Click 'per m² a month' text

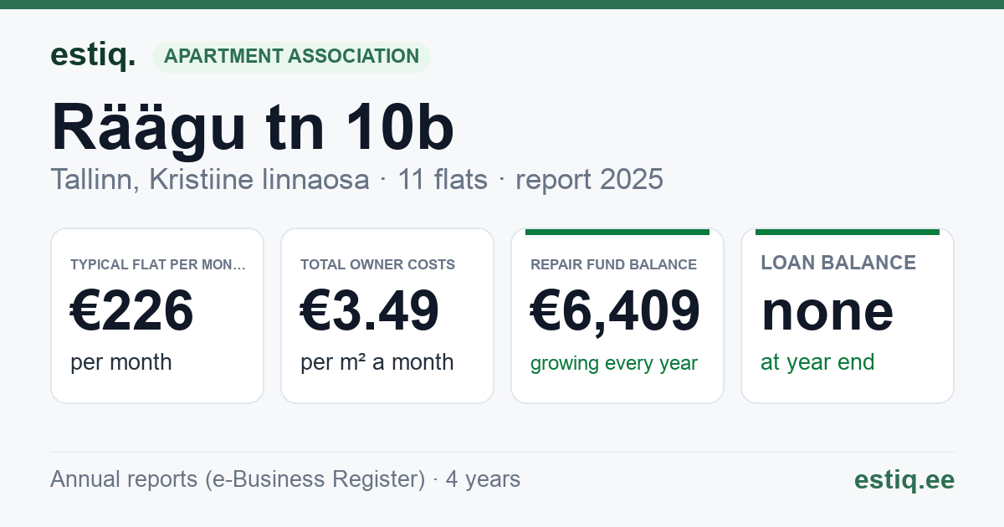[377, 362]
